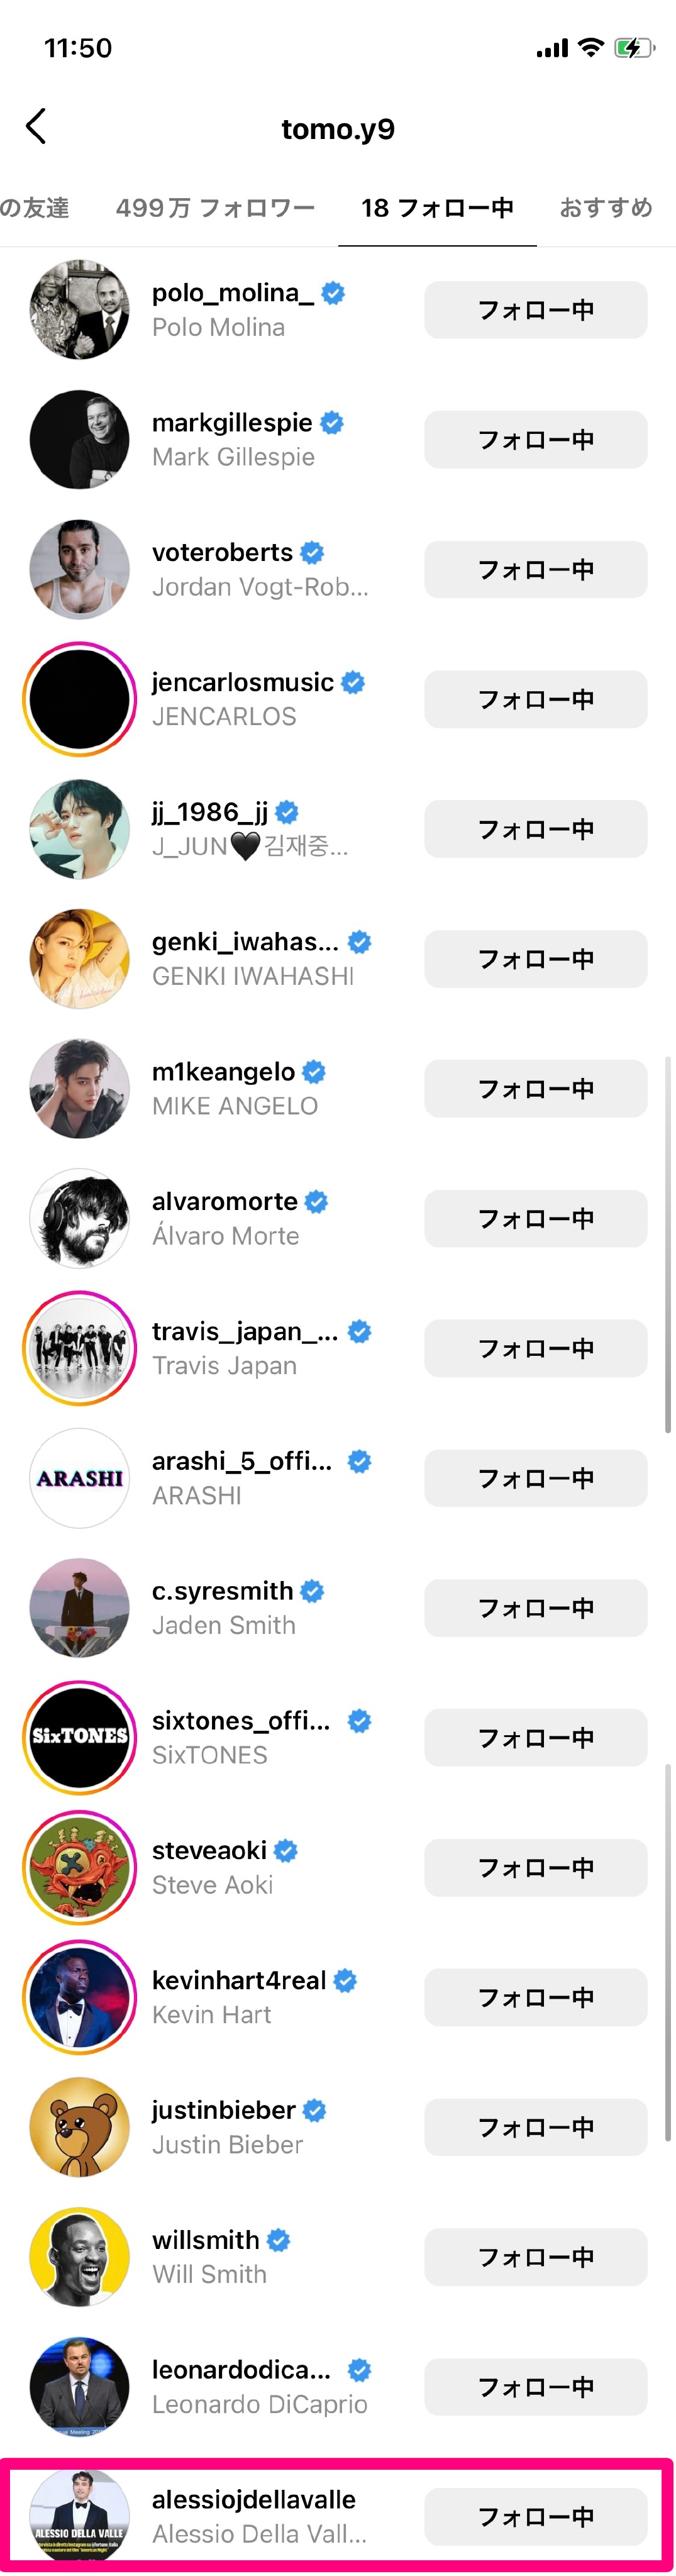
Task: View Travis Japan story avatar
Action: (x=80, y=1348)
